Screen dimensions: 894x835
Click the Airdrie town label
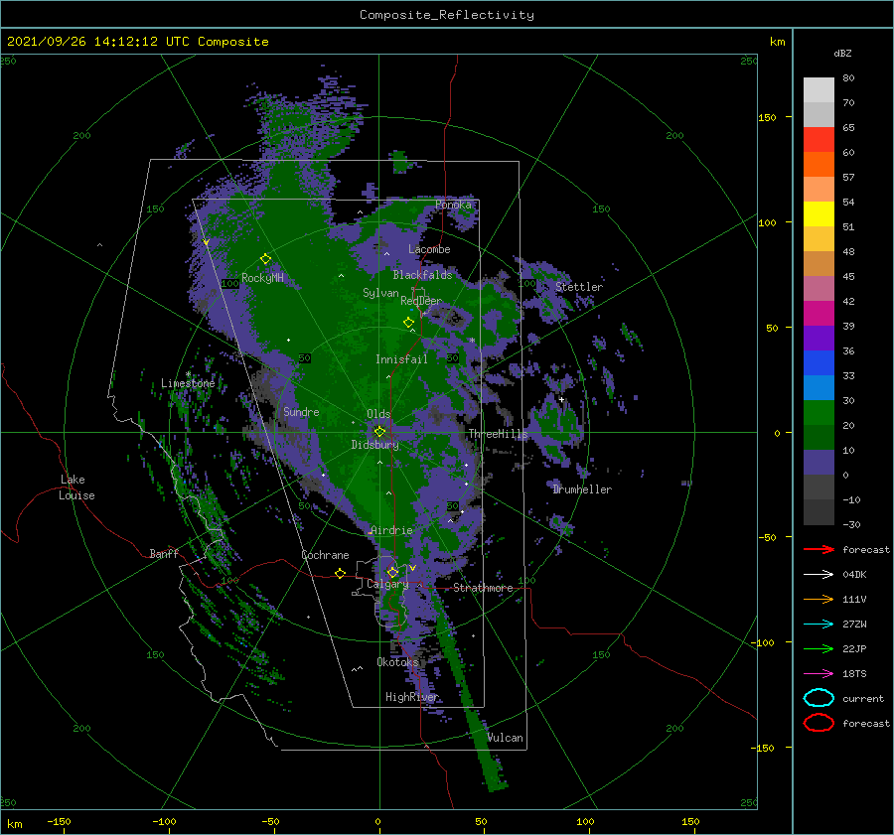[x=391, y=530]
